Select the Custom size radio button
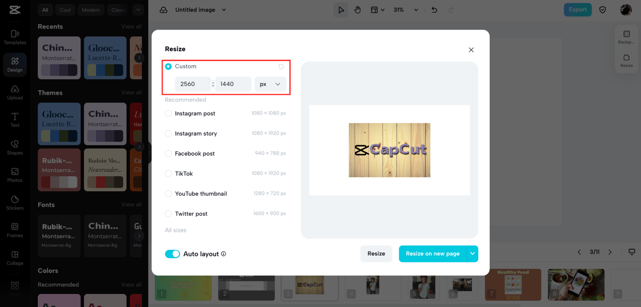Image resolution: width=641 pixels, height=307 pixels. click(168, 66)
